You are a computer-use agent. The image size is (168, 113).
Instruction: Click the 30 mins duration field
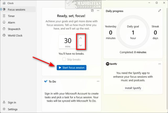(68, 42)
